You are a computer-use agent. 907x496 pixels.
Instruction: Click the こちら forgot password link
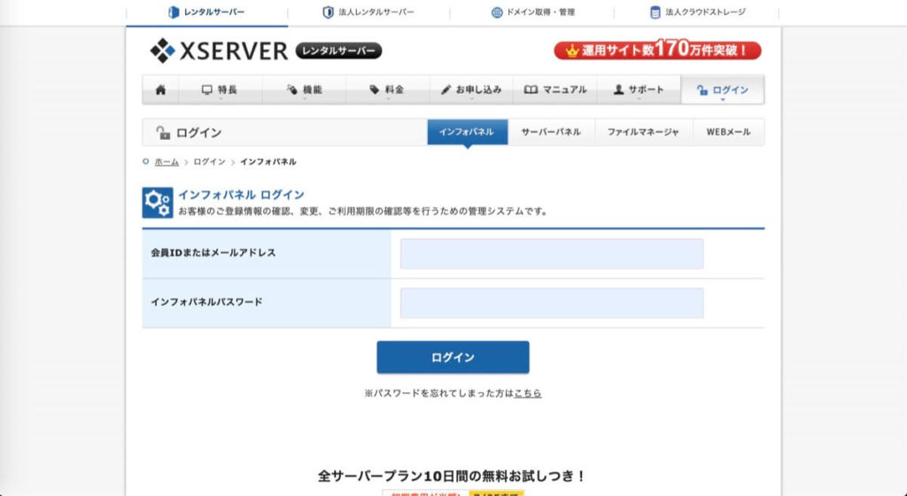click(x=528, y=393)
